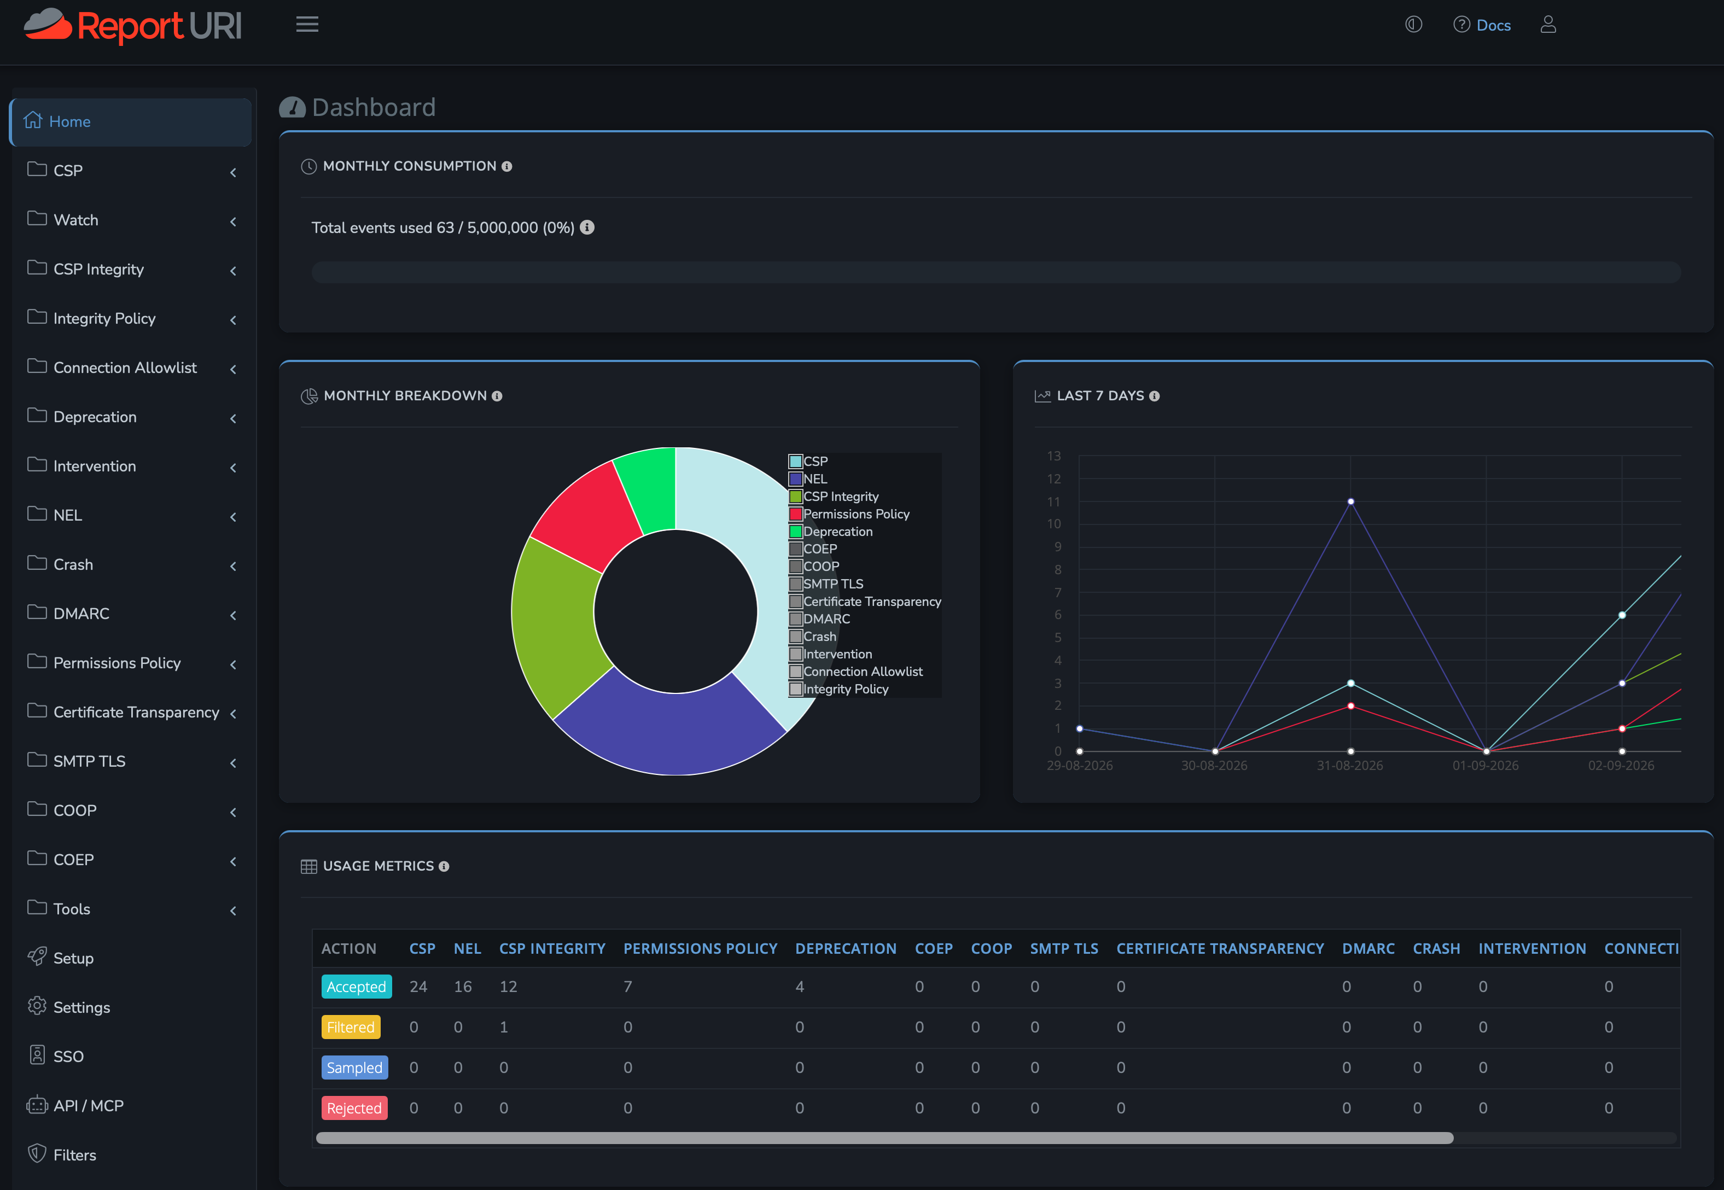
Task: Expand the Tools sidebar chevron
Action: point(234,911)
